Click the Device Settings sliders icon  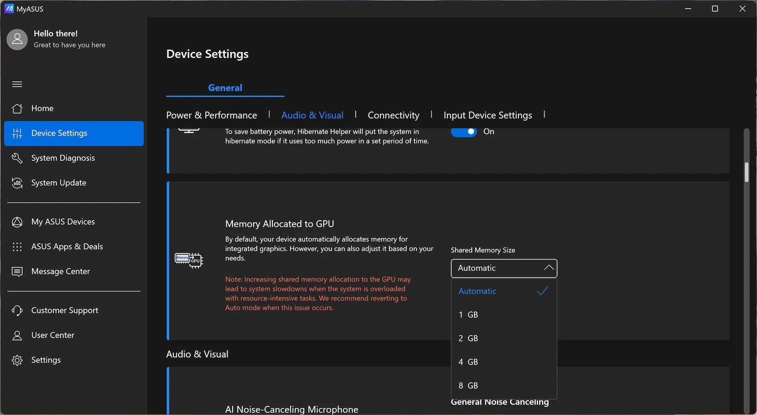(x=17, y=133)
